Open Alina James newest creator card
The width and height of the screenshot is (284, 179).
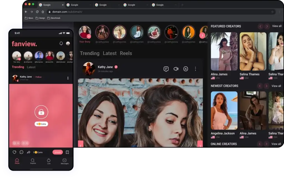click(253, 115)
